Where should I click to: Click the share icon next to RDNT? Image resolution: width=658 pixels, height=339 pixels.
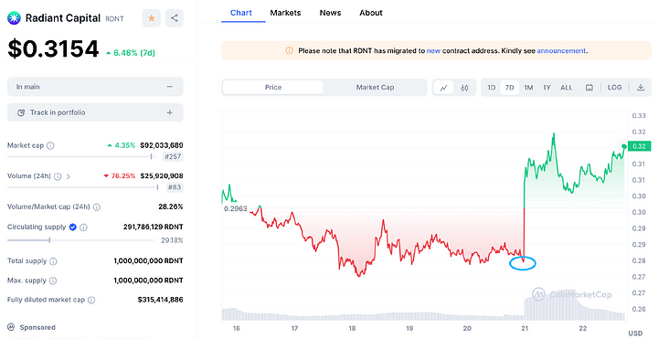click(175, 18)
